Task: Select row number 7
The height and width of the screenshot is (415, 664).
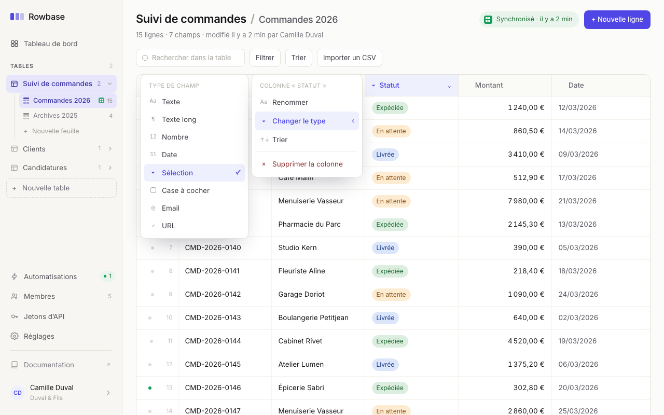Action: point(171,248)
